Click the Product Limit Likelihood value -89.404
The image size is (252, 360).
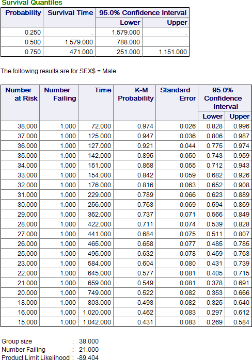(x=87, y=357)
